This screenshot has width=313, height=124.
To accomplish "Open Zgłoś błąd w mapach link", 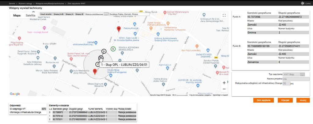I will (220, 95).
